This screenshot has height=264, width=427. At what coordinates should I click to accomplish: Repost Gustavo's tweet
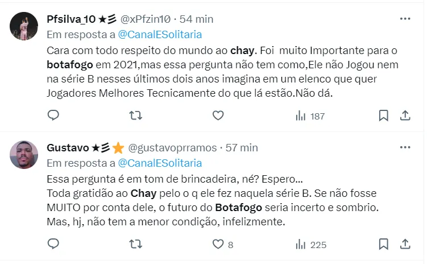135,244
